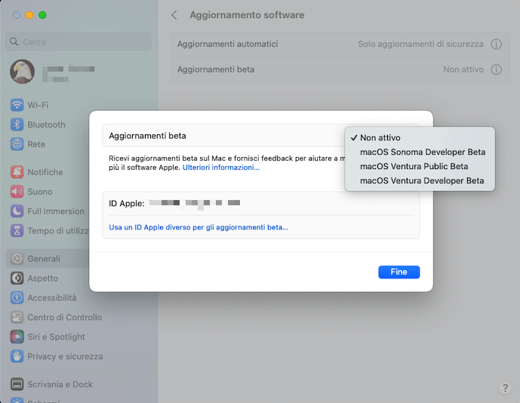
Task: Click Tempo di utilizzo hourglass icon
Action: [17, 230]
